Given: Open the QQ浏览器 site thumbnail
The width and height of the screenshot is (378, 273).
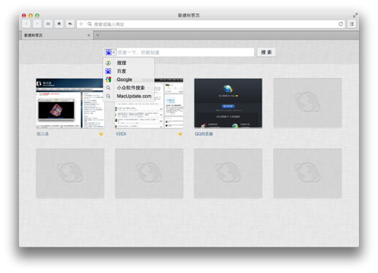Looking at the screenshot, I should coord(228,103).
